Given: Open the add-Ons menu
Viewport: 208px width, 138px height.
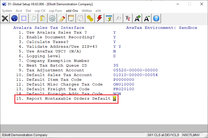Looking at the screenshot, I should (72, 11).
